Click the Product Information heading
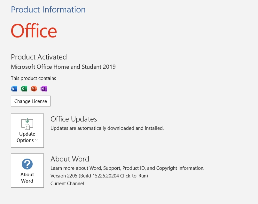 (48, 10)
